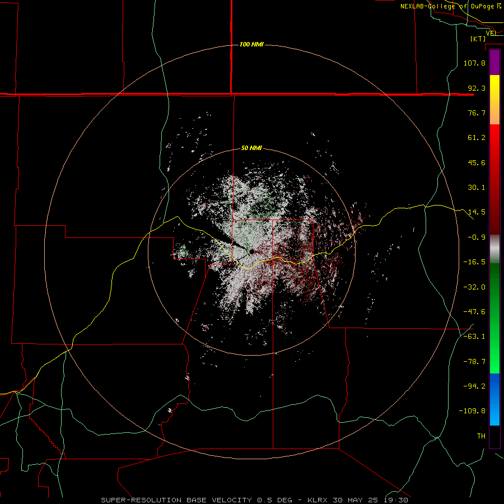The width and height of the screenshot is (504, 504).
Task: Click the "50 NMI" range ring label
Action: [x=251, y=148]
